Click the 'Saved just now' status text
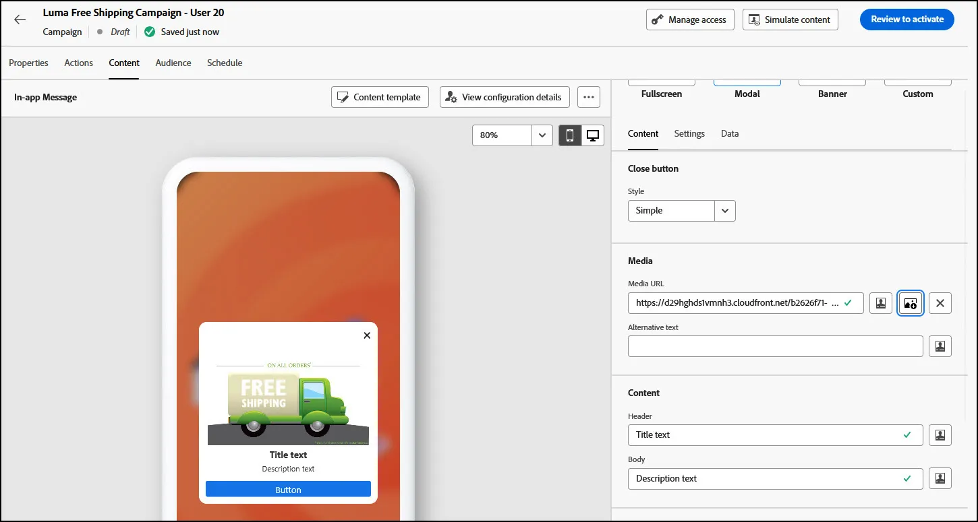The width and height of the screenshot is (978, 522). [x=190, y=32]
